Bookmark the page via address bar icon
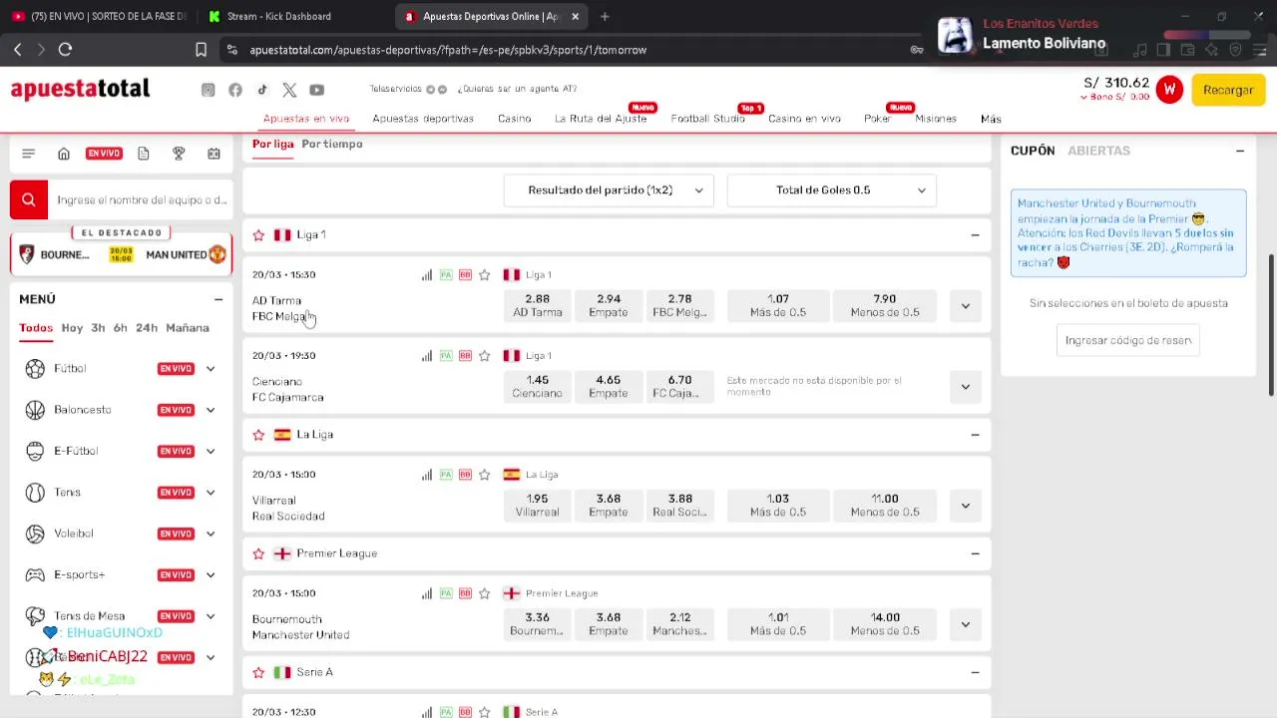The height and width of the screenshot is (718, 1277). 201,49
